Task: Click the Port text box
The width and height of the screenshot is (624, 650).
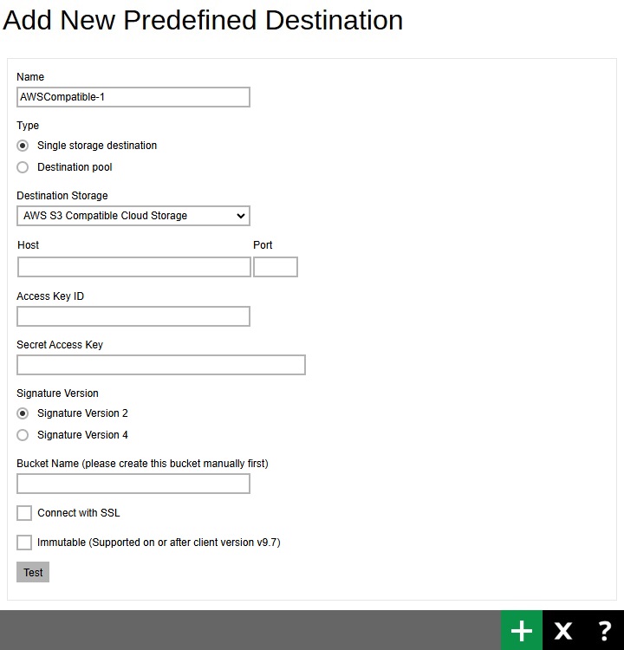Action: 276,267
